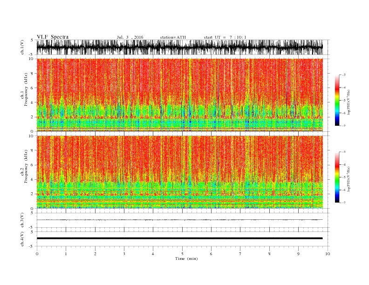Click the "6" tick label on the Time axis
Viewport: 369px width, 285px height.
(x=211, y=254)
